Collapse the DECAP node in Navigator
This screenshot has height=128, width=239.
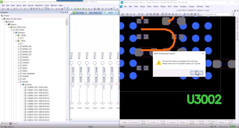18,82
